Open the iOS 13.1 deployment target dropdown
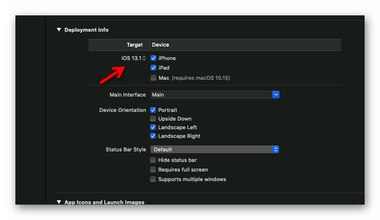This screenshot has height=220, width=380. click(134, 58)
